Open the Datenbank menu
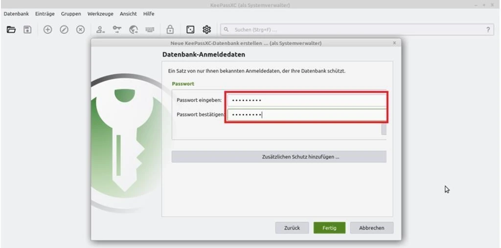 click(x=16, y=14)
